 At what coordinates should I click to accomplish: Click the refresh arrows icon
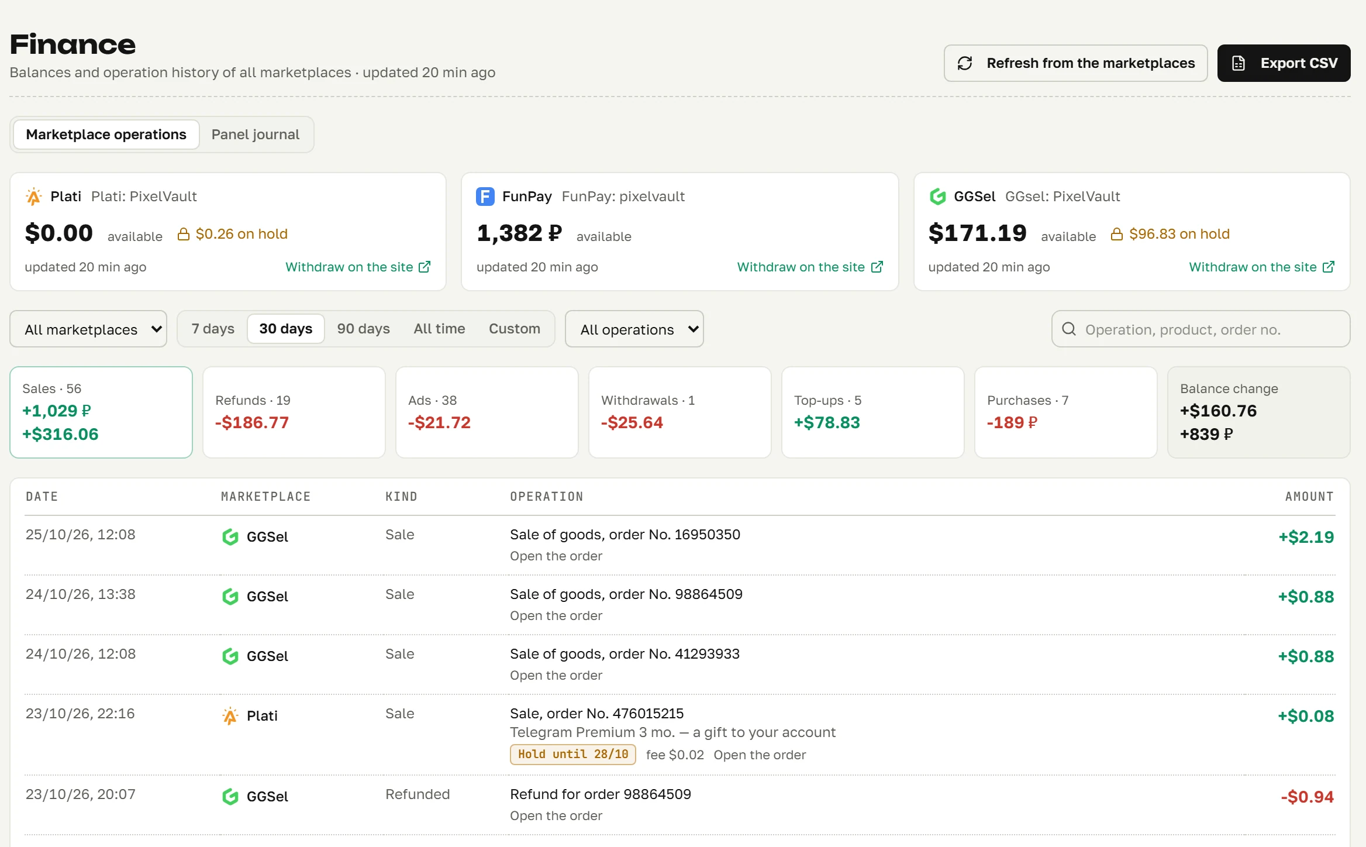965,63
